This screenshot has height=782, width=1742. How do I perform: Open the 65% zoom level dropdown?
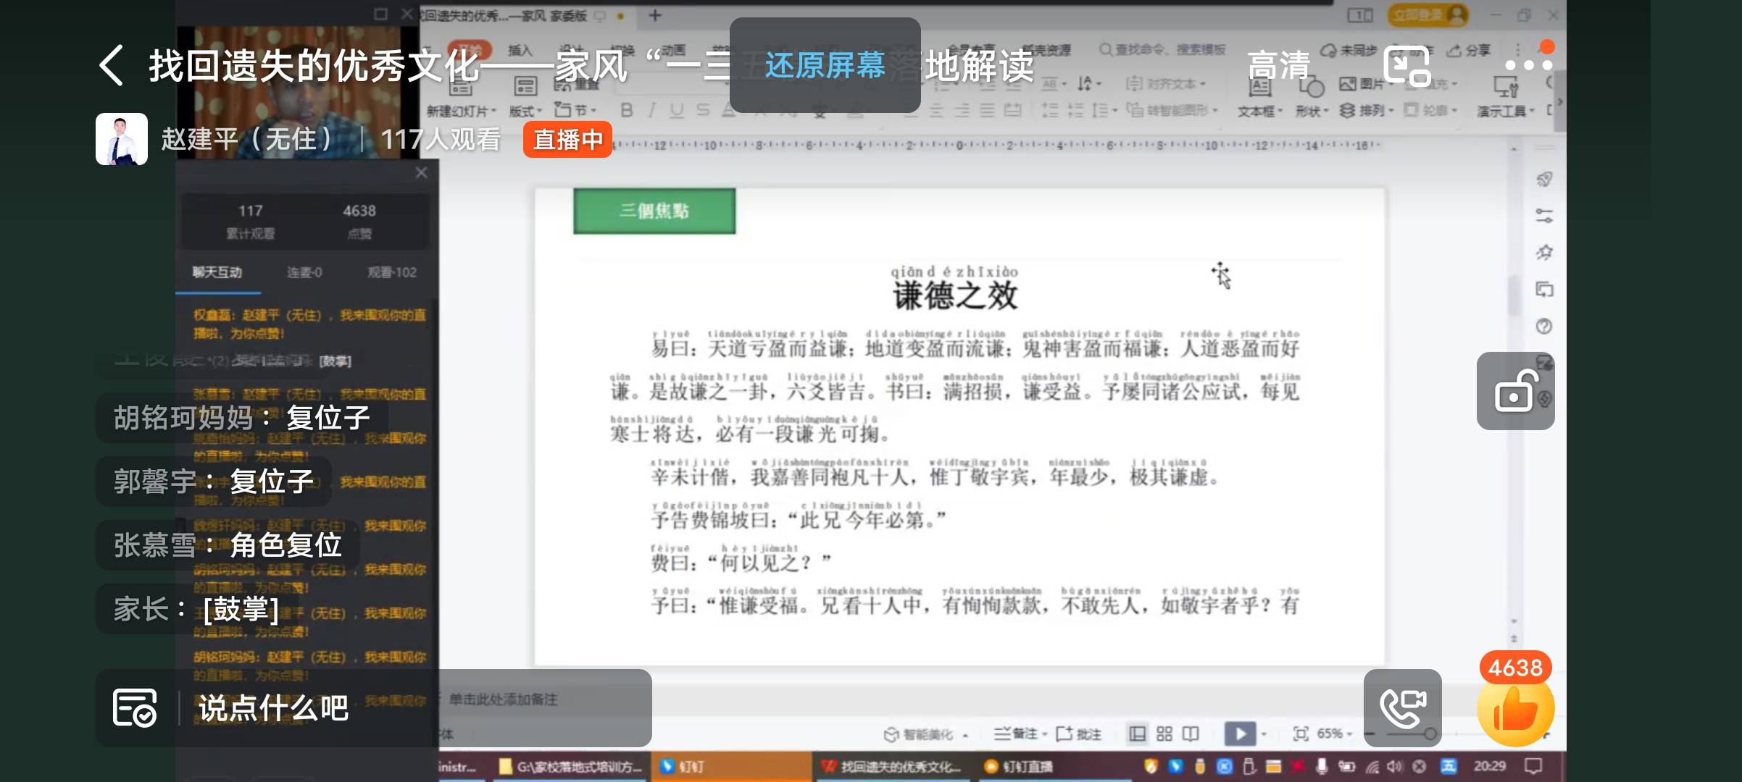point(1335,733)
